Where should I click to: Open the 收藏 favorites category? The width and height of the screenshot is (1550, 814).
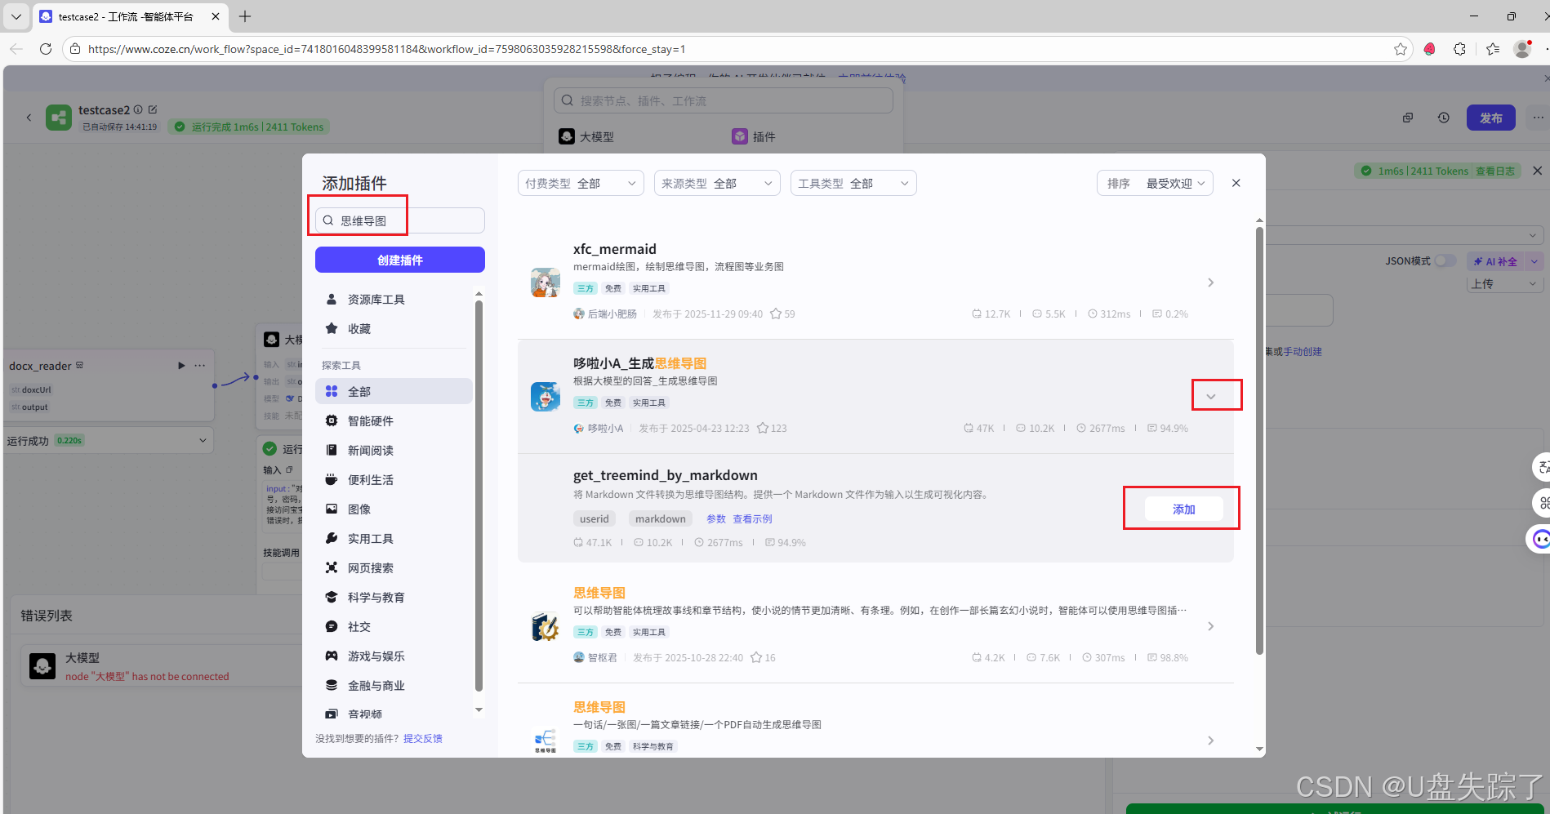coord(394,329)
